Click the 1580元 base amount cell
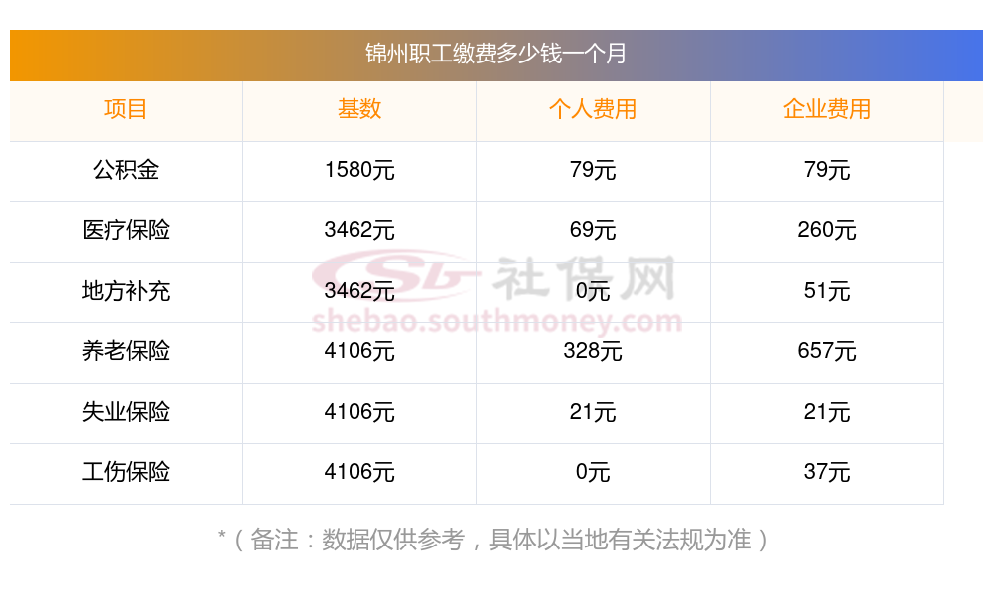The height and width of the screenshot is (607, 993). point(359,170)
